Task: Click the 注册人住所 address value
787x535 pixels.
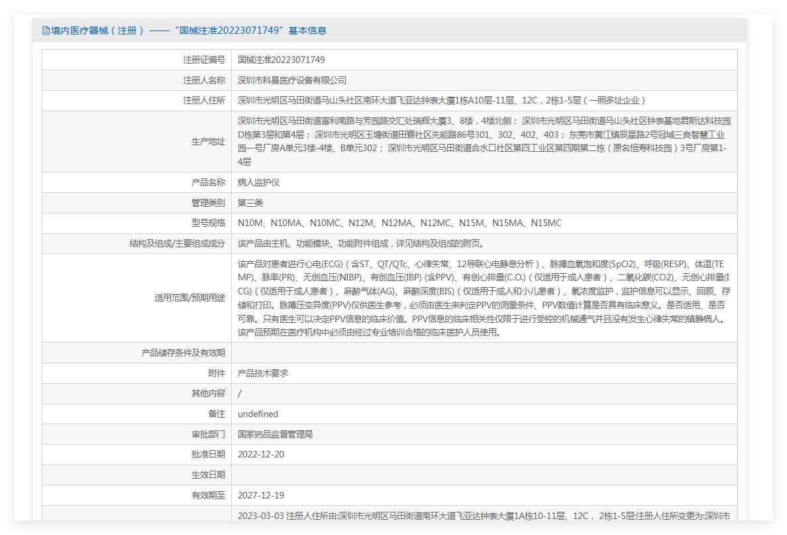Action: click(x=441, y=101)
